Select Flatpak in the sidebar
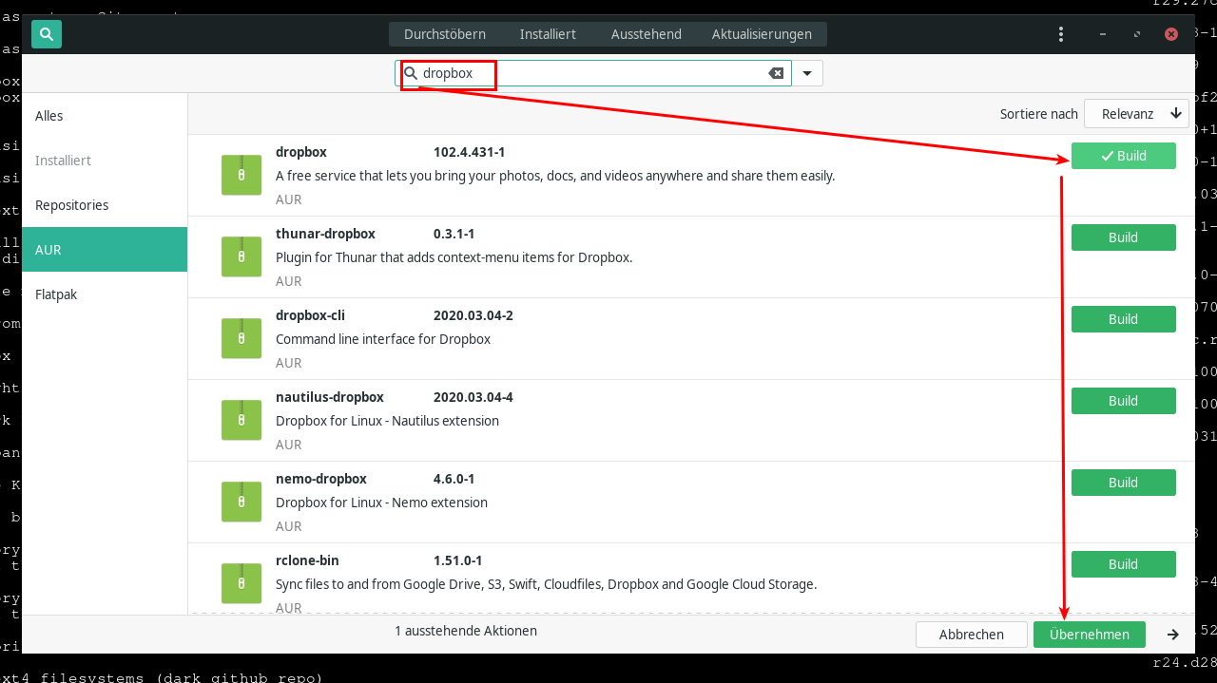Screen dimensions: 1217x683 (x=105, y=294)
